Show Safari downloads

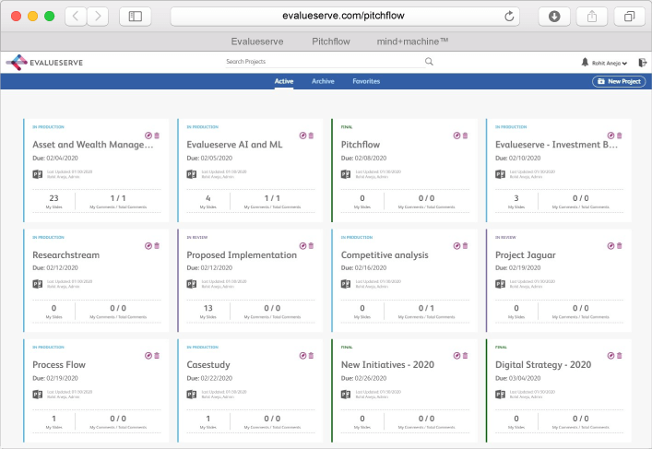(554, 17)
